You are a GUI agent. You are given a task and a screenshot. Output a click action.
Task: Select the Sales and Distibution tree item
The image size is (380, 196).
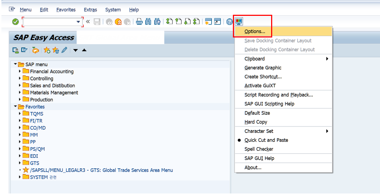pyautogui.click(x=52, y=85)
